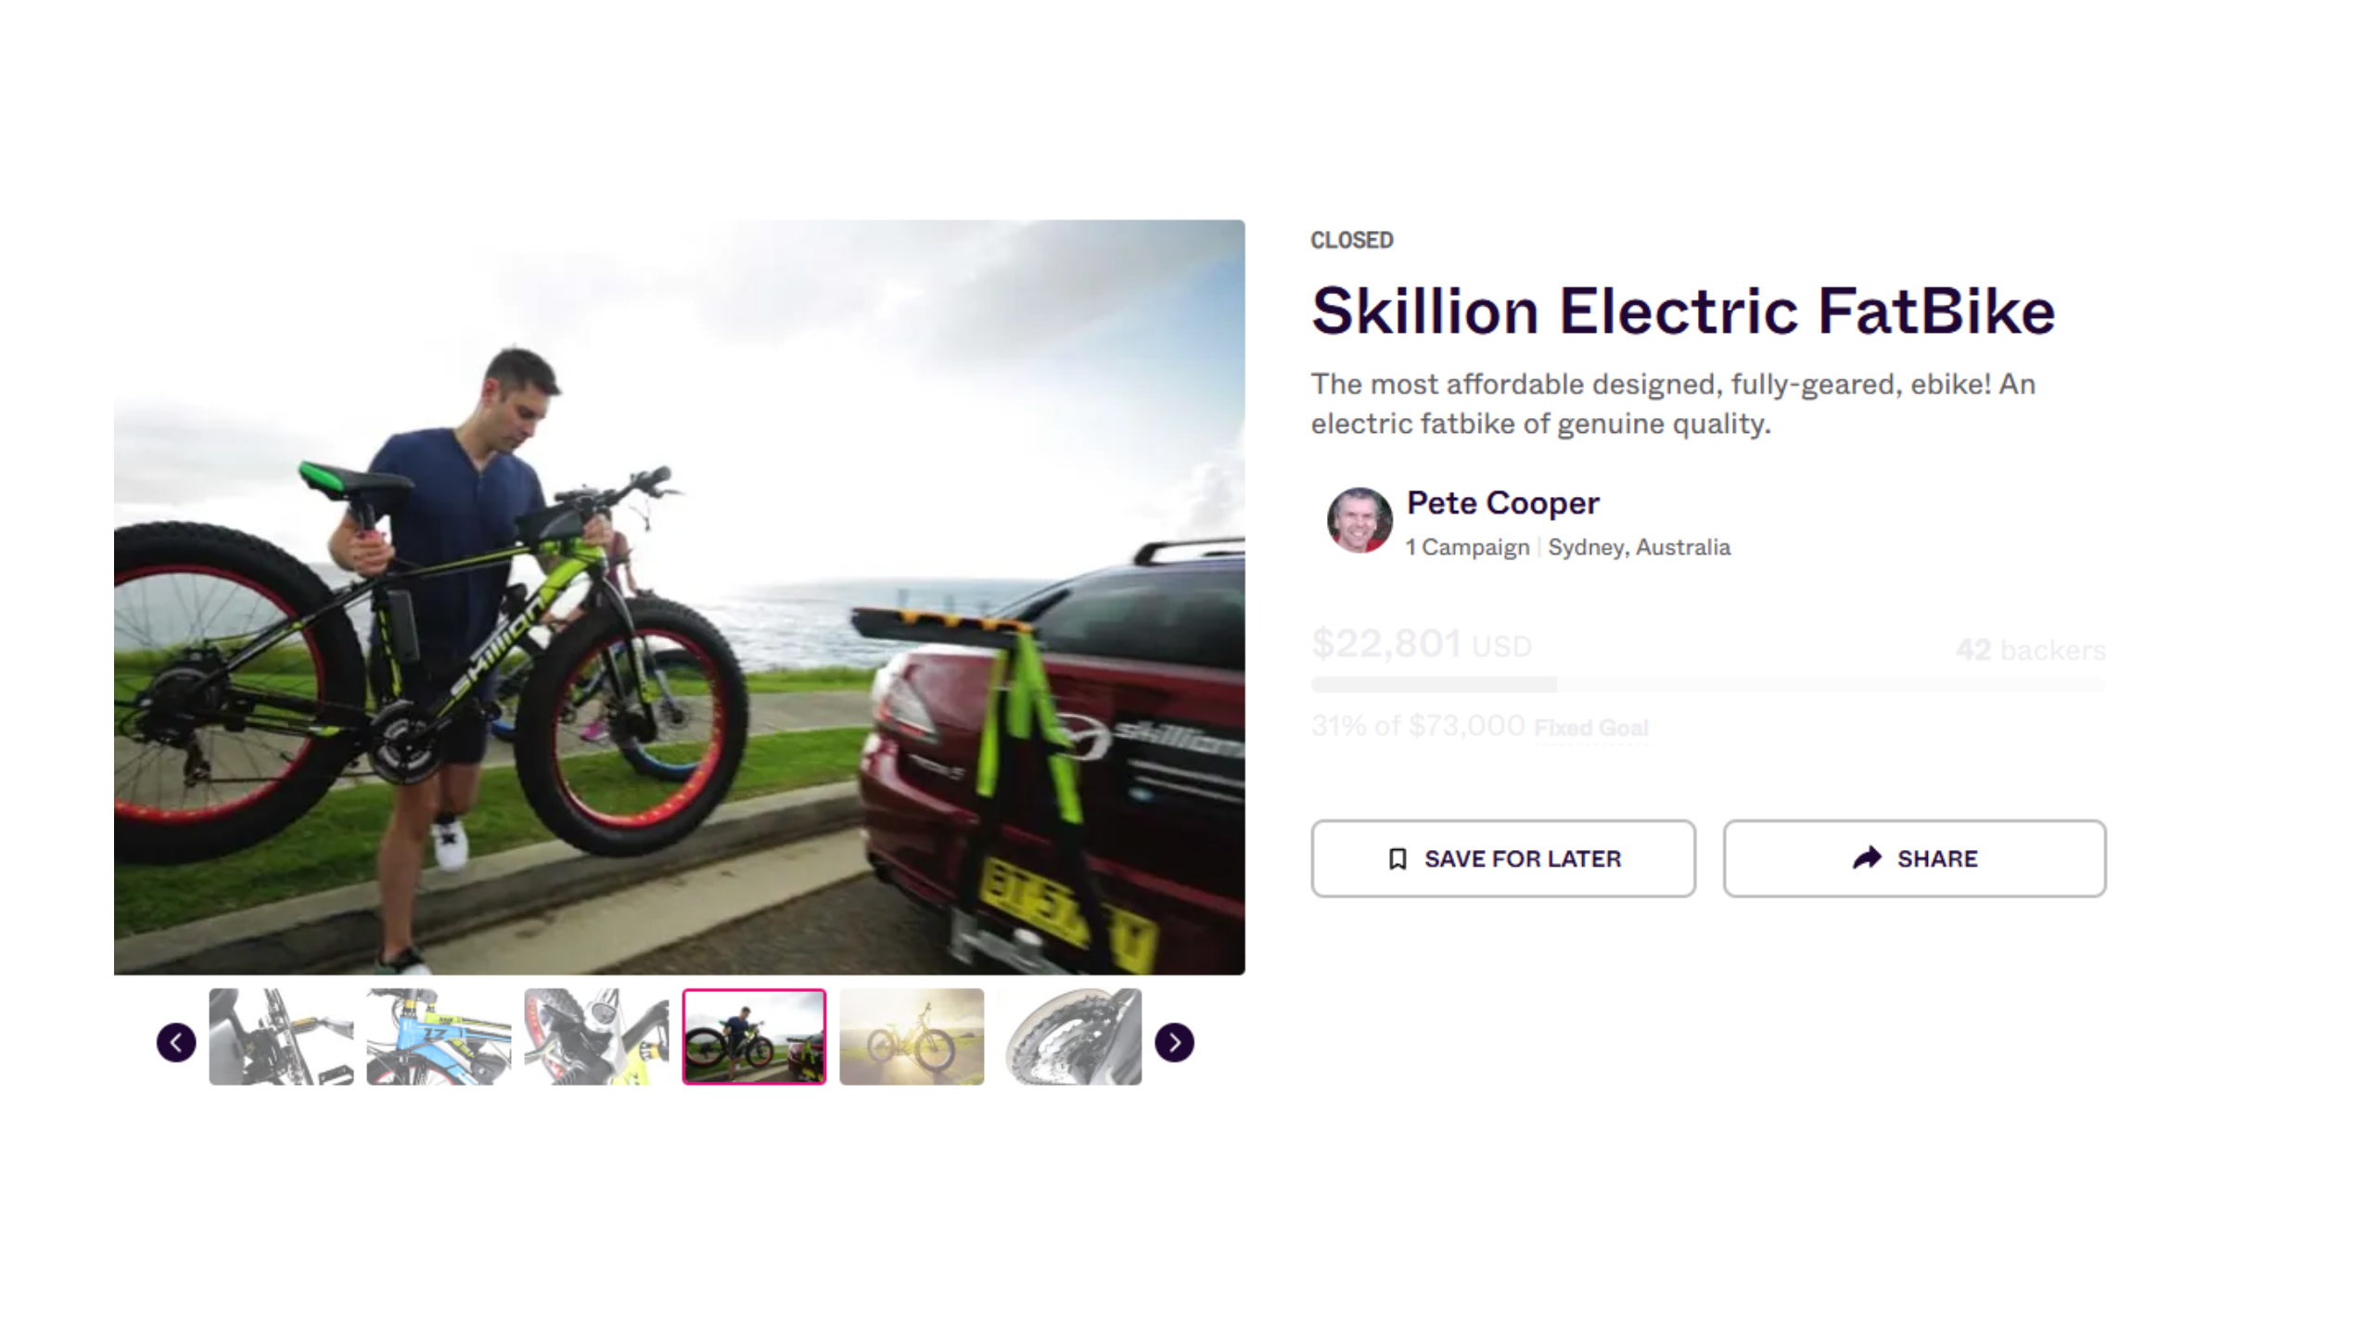Click the 42 backers count
The width and height of the screenshot is (2374, 1335).
[2031, 650]
